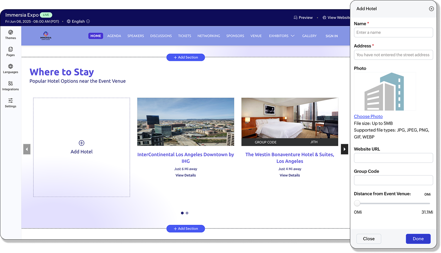Open the Speakers menu item
This screenshot has width=441, height=253.
coord(136,36)
